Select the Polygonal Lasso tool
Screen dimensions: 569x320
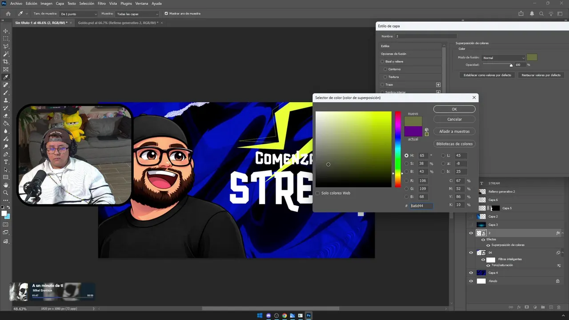(6, 46)
